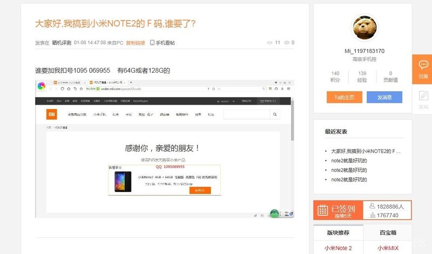The width and height of the screenshot is (432, 254).
Task: Click the 高级手机控 user rank label
Action: 364,59
